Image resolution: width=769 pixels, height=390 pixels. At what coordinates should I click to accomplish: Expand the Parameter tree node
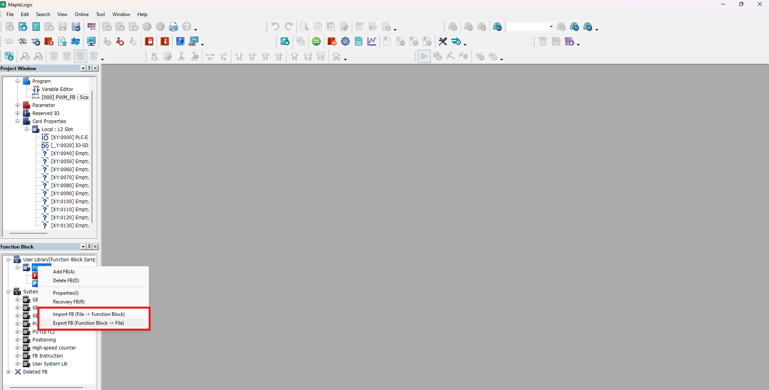[17, 105]
